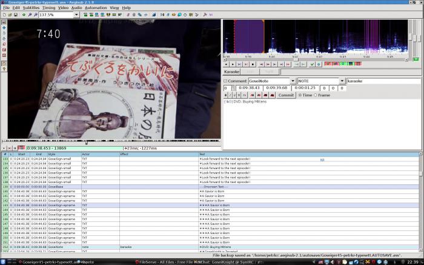
Task: Click the Zoom video out magnifier icon
Action: [x=36, y=15]
